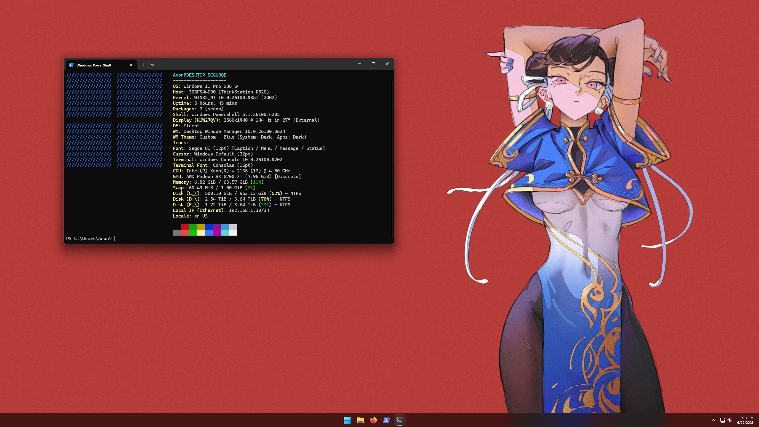Click the 'Memory: 6.82 GiB' line
The width and height of the screenshot is (759, 427).
click(218, 182)
